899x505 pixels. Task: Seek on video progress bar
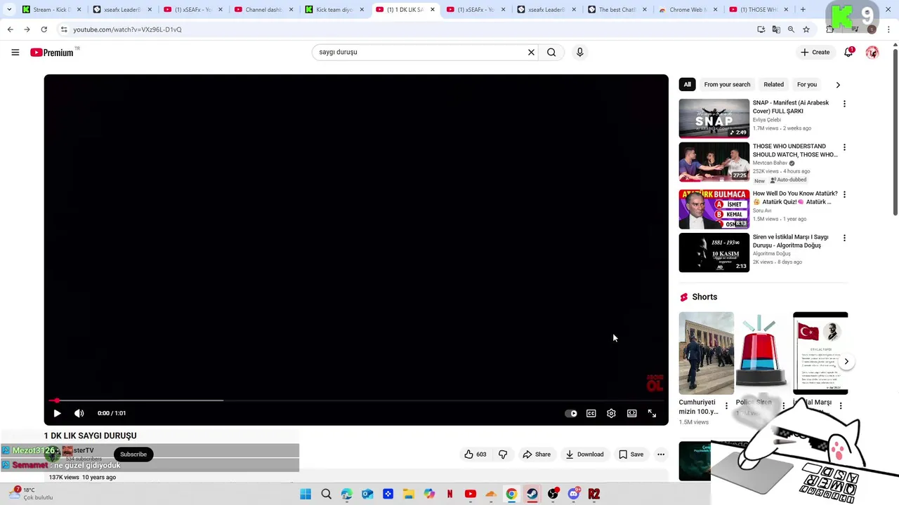(356, 400)
